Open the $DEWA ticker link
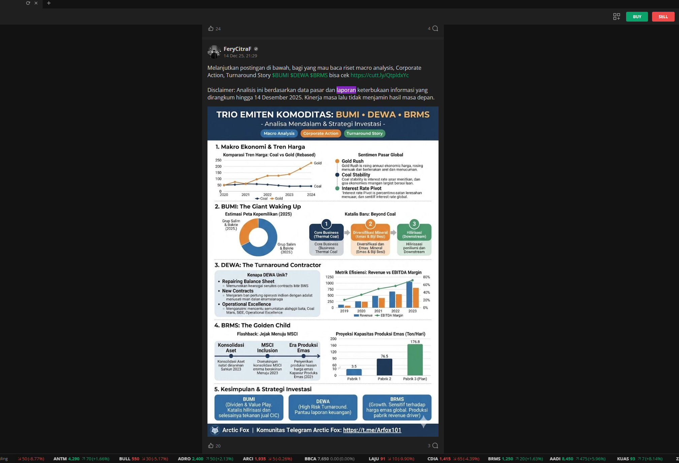This screenshot has width=679, height=463. click(x=299, y=75)
